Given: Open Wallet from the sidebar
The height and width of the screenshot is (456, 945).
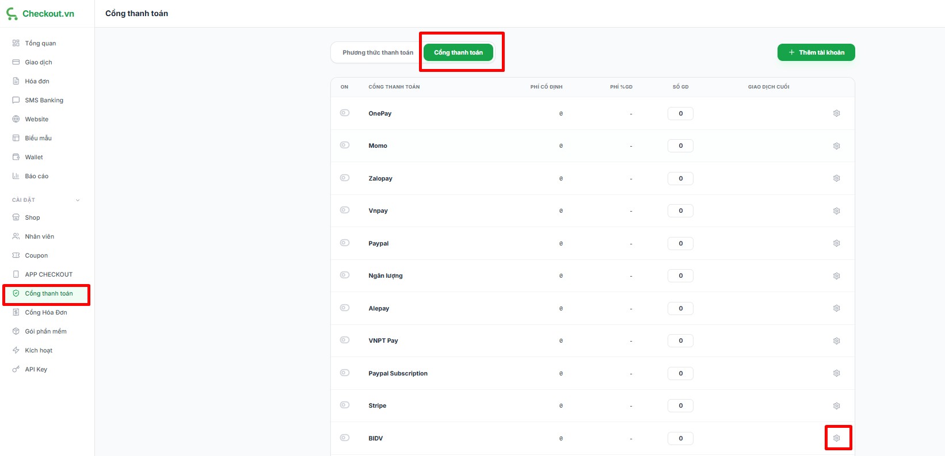Looking at the screenshot, I should (33, 157).
